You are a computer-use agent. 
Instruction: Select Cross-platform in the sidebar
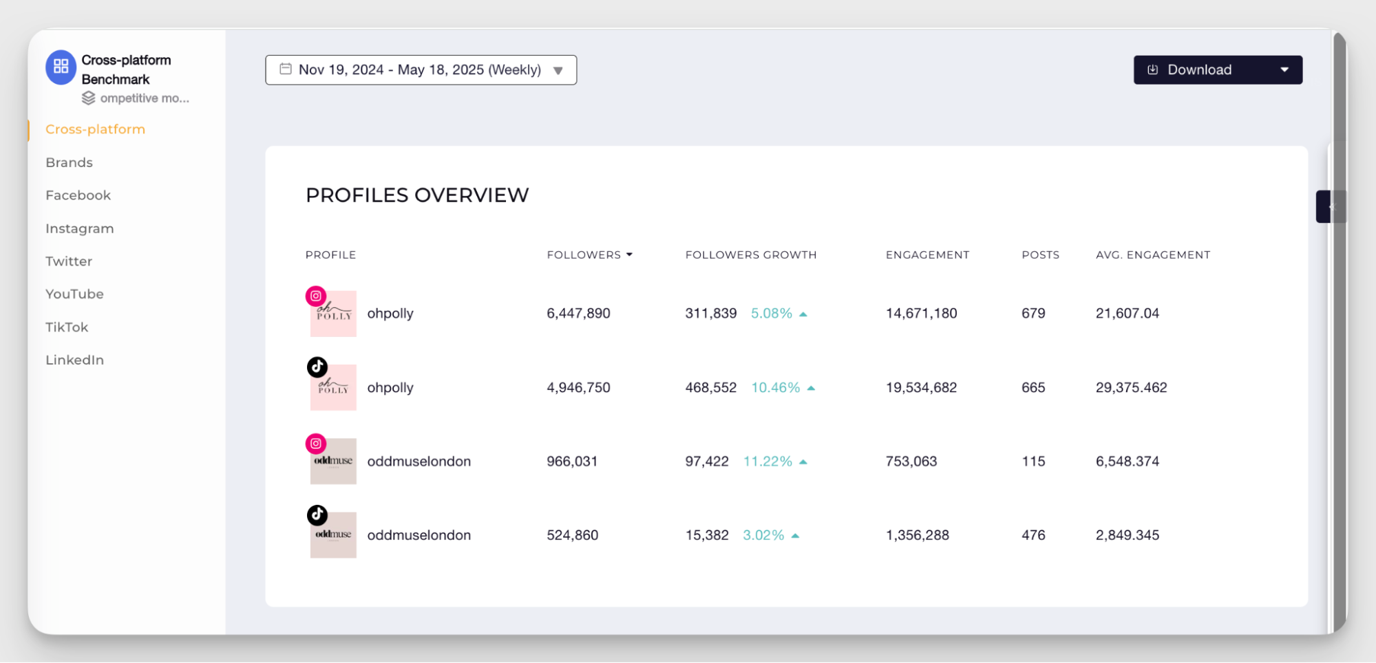coord(95,129)
